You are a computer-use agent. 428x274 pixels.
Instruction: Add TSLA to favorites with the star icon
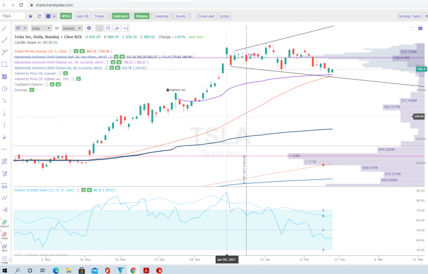30,17
